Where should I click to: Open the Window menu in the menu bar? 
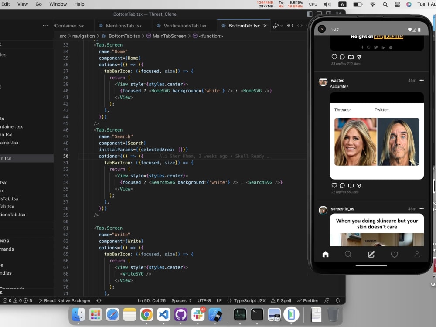58,4
